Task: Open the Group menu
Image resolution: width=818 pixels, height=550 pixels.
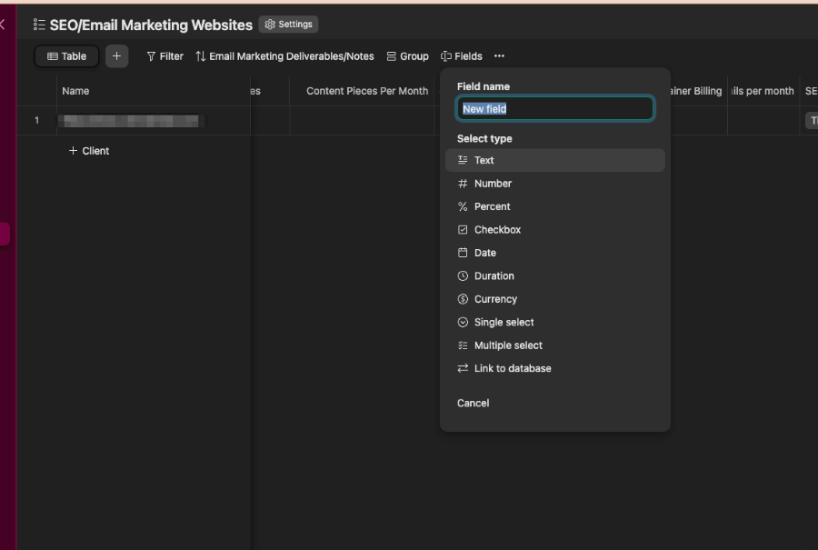Action: (x=407, y=56)
